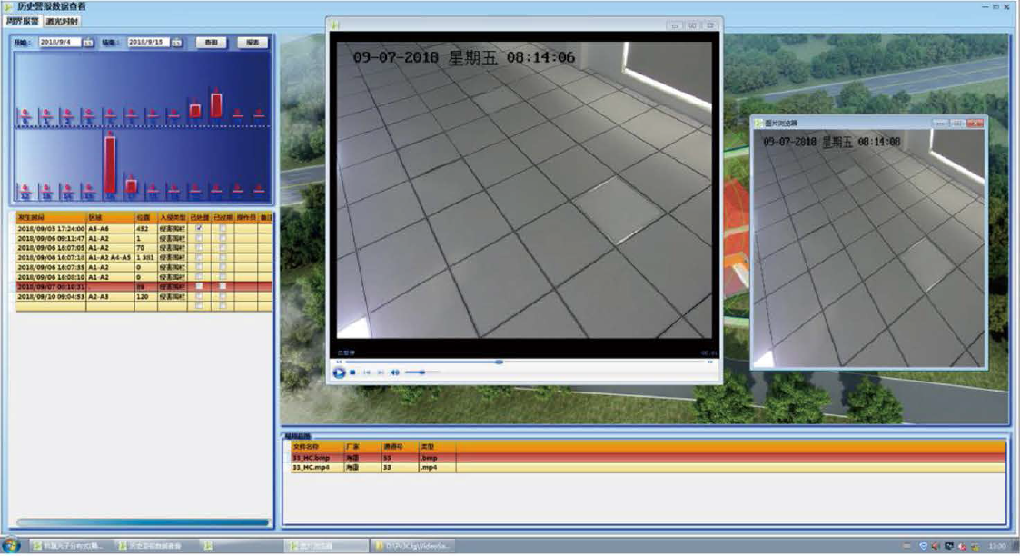Select alarm row with zone A1-A2 A4-A5
The width and height of the screenshot is (1020, 556).
[x=144, y=257]
